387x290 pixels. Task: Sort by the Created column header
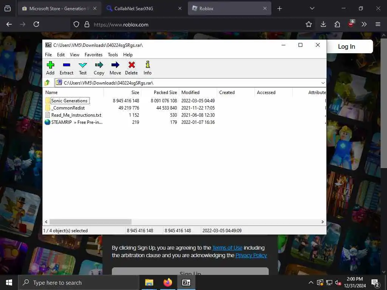point(236,93)
